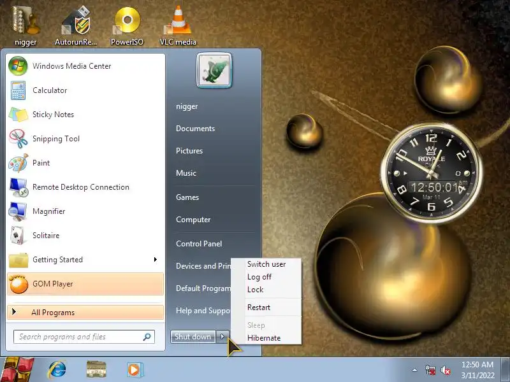Start the Snipping Tool
Viewport: 510px width, 382px height.
(85, 139)
